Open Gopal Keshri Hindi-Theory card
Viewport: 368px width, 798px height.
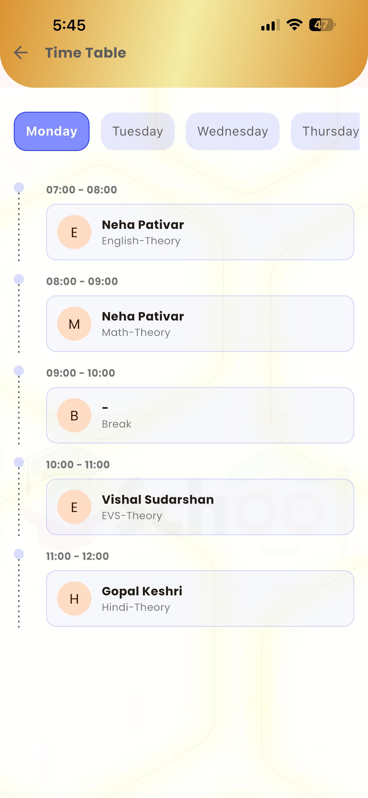click(217, 598)
